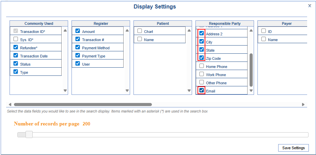Click the horizontal scroll left arrow

[x=10, y=104]
